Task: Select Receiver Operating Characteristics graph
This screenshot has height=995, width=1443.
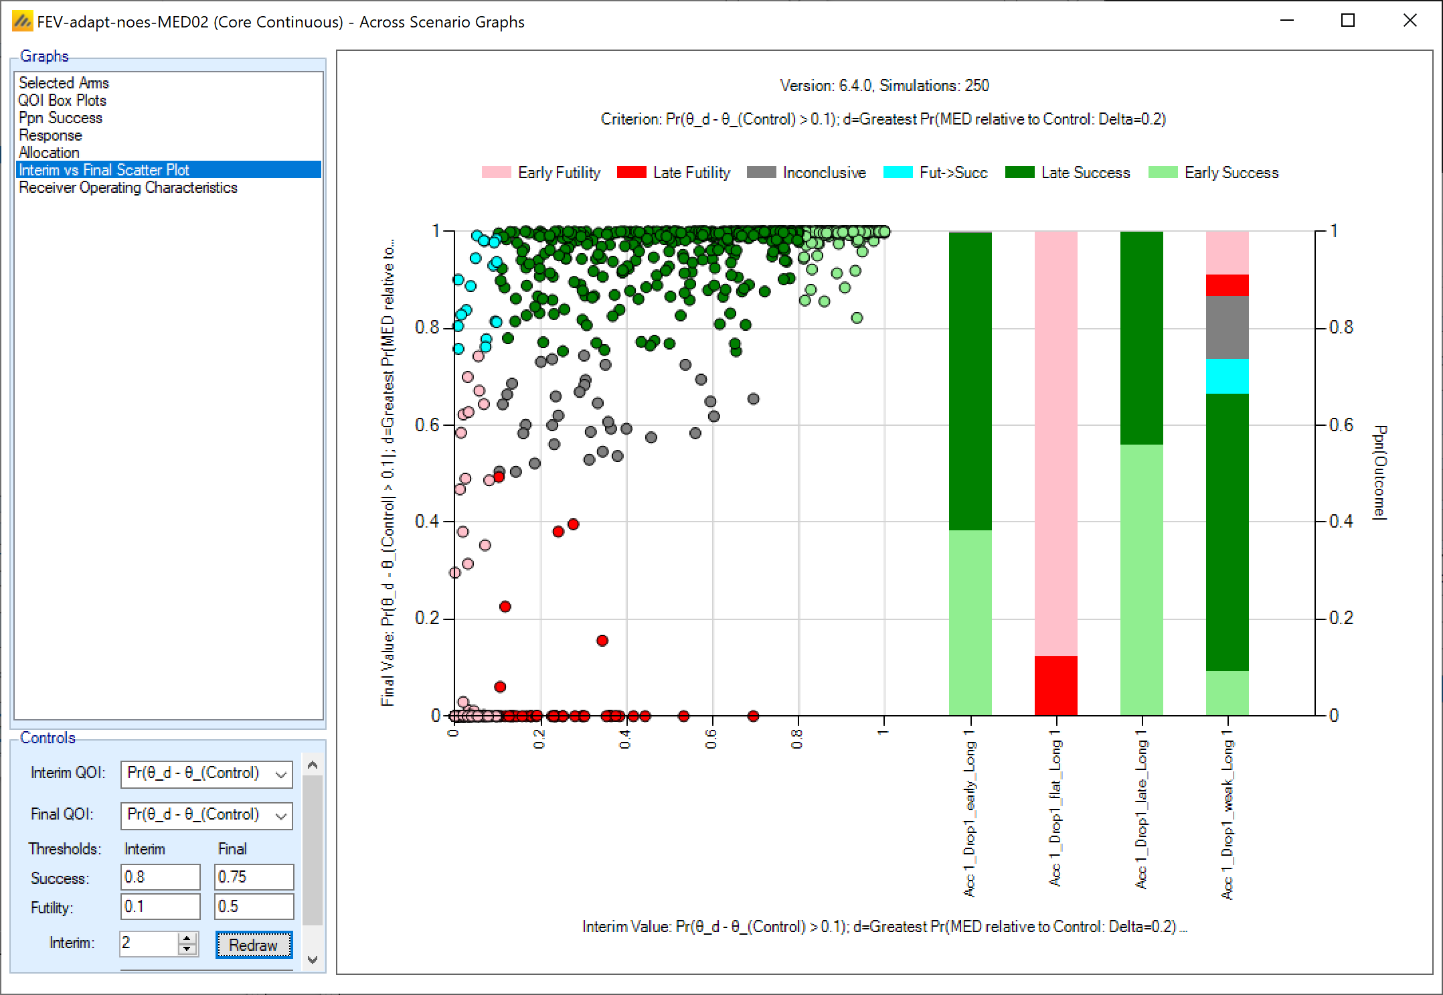Action: coord(128,187)
